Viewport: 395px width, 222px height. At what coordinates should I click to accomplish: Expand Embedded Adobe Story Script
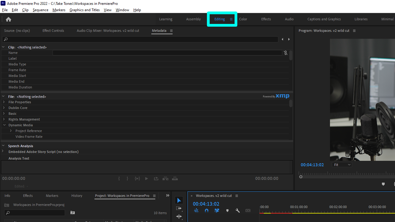coord(3,151)
